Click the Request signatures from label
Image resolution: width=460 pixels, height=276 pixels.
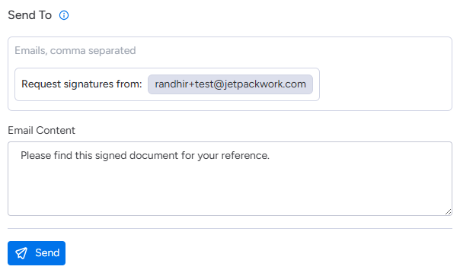click(x=81, y=84)
